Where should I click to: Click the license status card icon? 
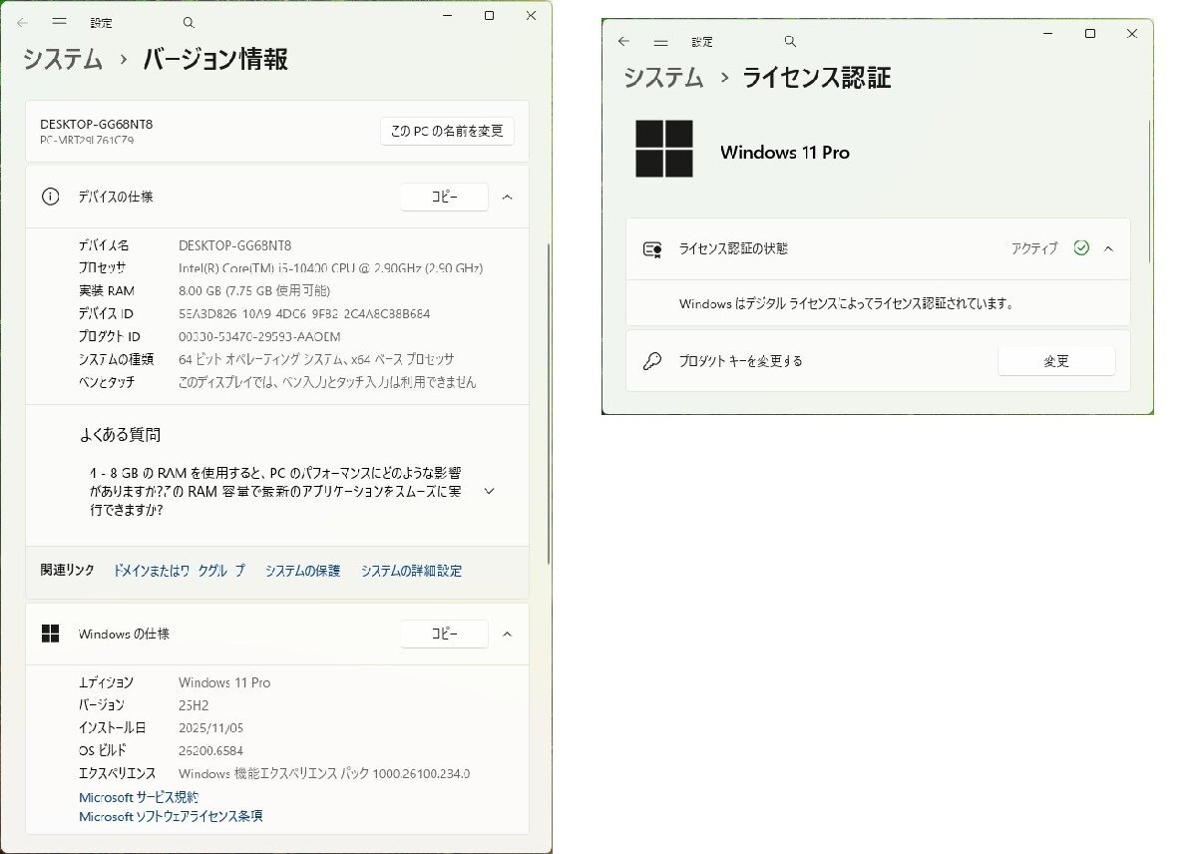pyautogui.click(x=654, y=248)
